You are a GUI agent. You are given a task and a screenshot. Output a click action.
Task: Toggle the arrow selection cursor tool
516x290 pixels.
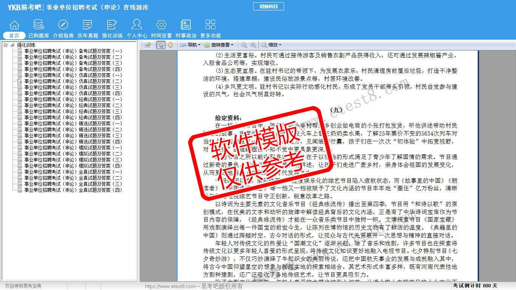point(161,45)
